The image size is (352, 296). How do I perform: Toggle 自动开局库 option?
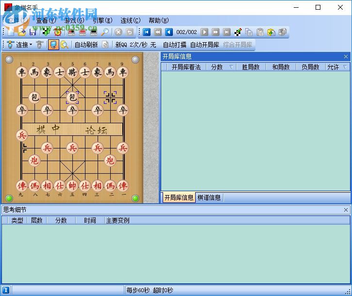pos(204,45)
